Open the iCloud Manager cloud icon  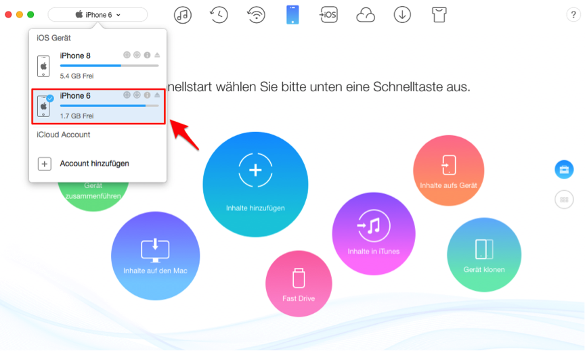366,16
